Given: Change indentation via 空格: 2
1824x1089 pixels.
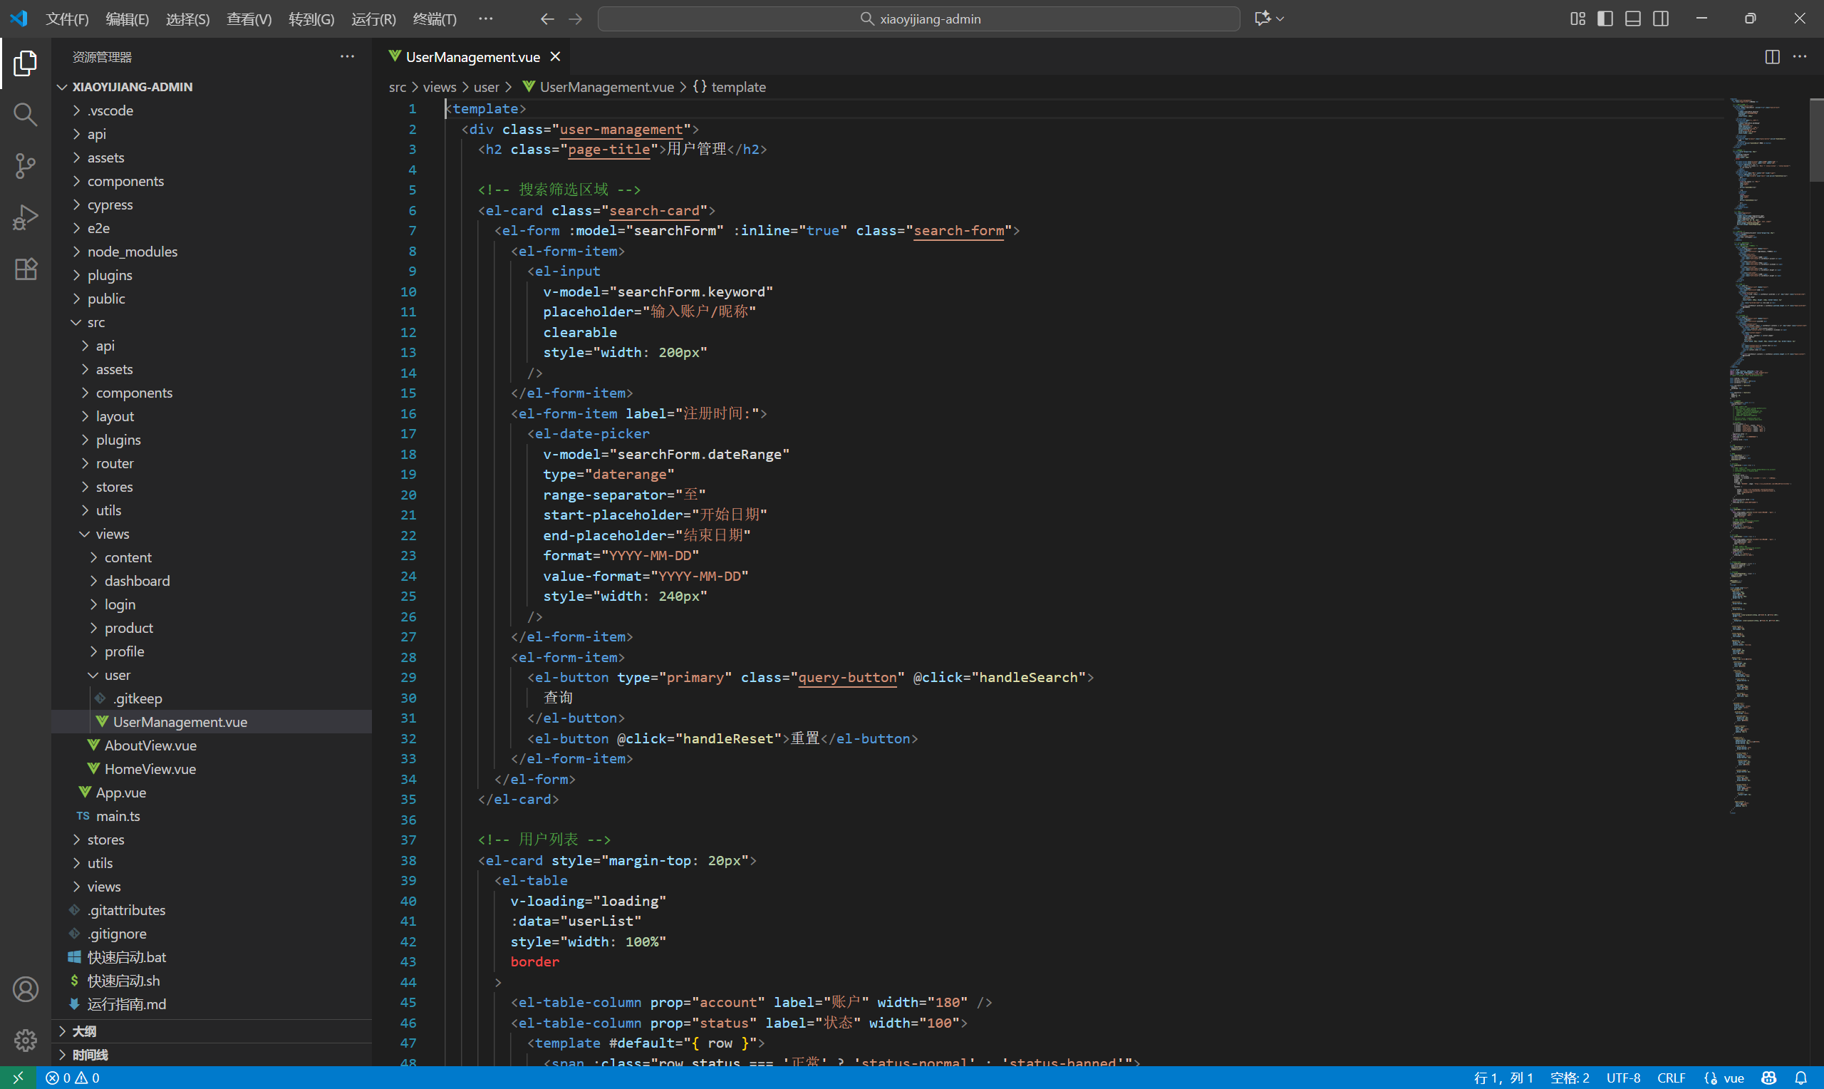Looking at the screenshot, I should (1570, 1078).
